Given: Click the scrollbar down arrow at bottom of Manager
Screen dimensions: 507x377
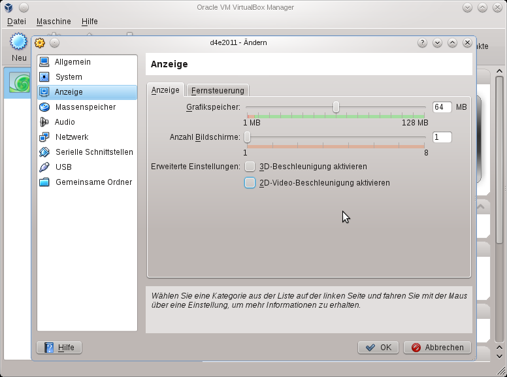Looking at the screenshot, I should [x=499, y=356].
